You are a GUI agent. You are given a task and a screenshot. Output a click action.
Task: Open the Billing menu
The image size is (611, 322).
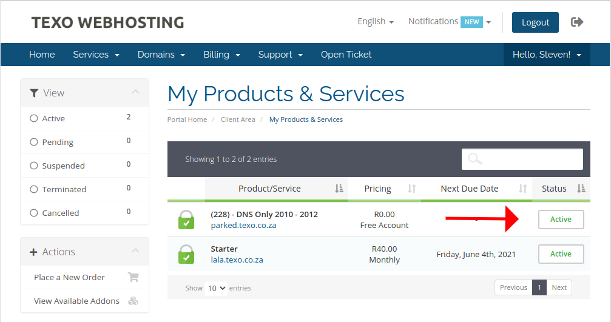click(221, 55)
